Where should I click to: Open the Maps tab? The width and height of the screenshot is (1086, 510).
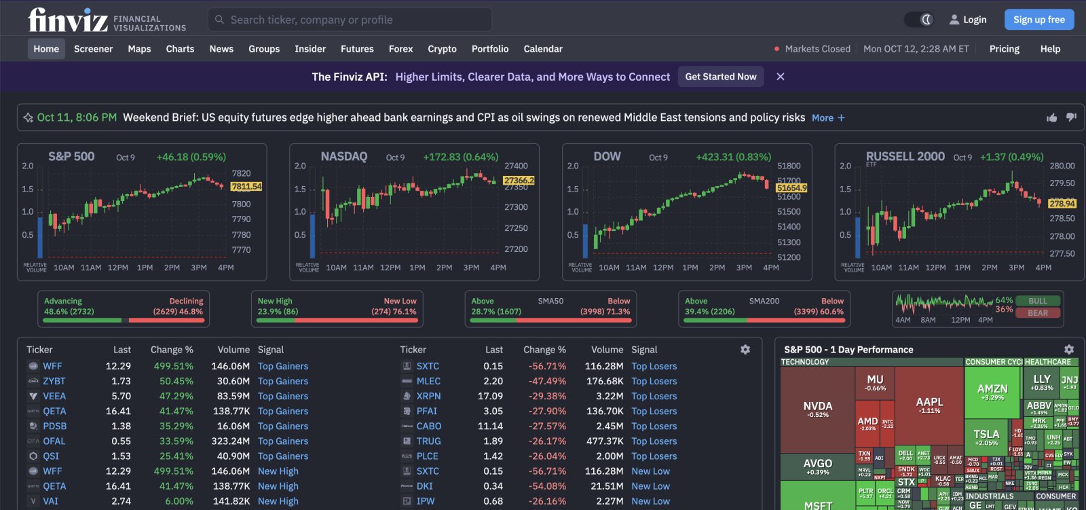pyautogui.click(x=139, y=49)
